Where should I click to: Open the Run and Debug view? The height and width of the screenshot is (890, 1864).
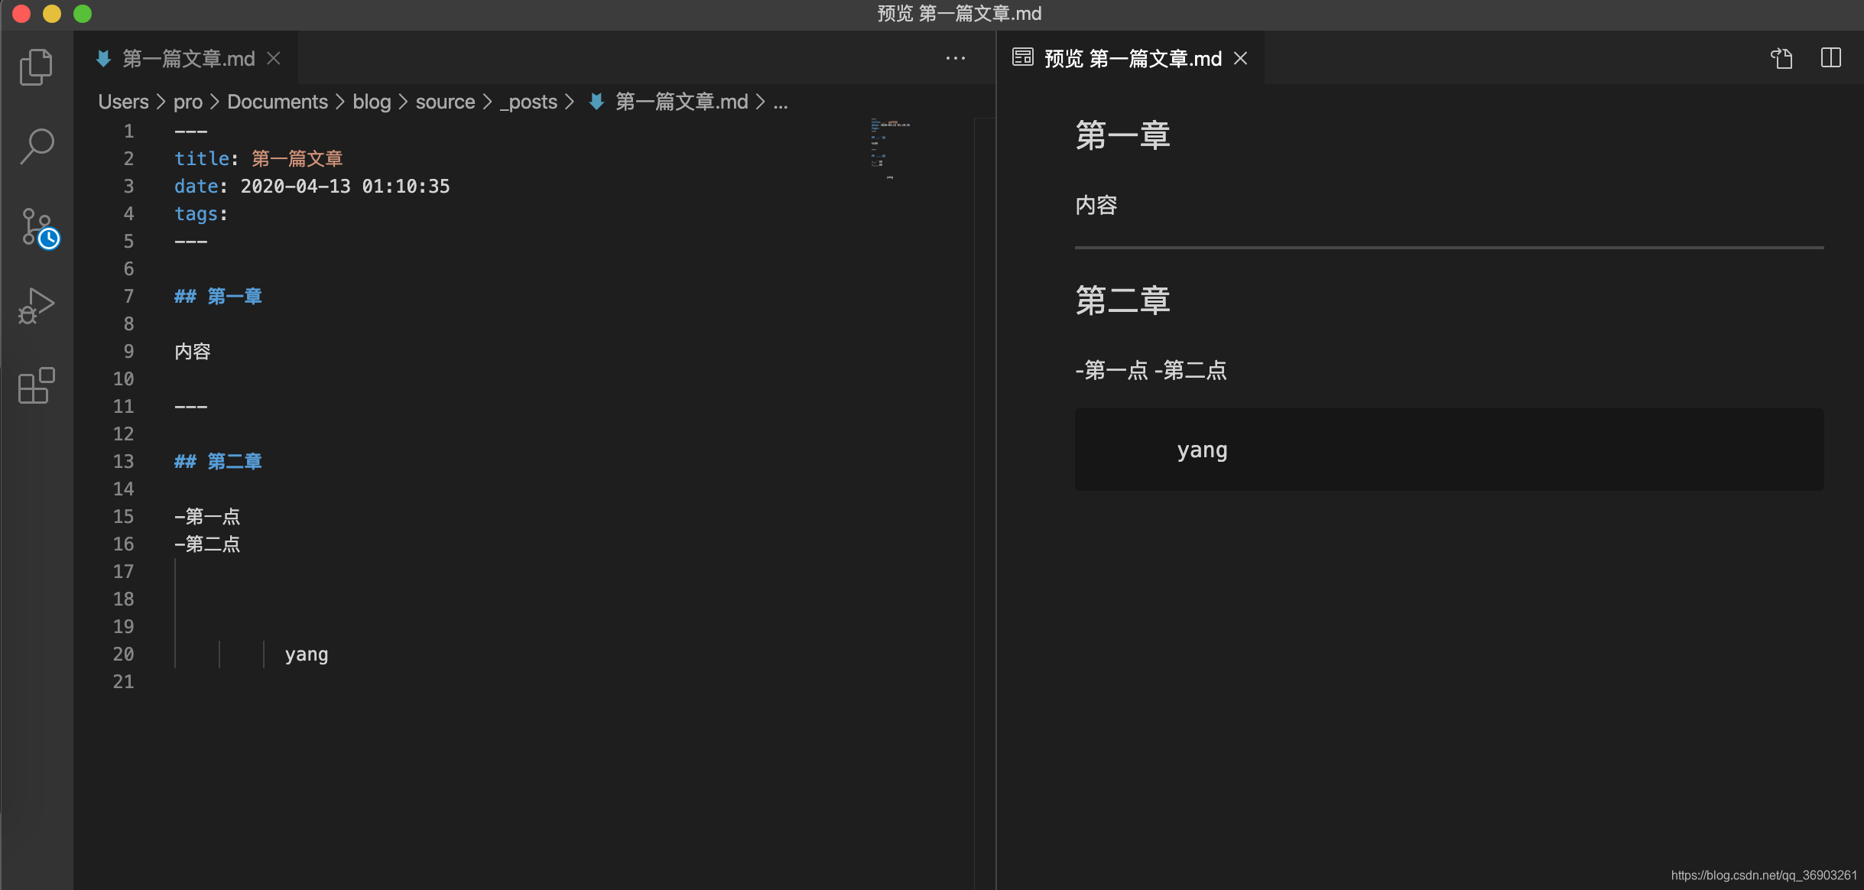coord(36,306)
